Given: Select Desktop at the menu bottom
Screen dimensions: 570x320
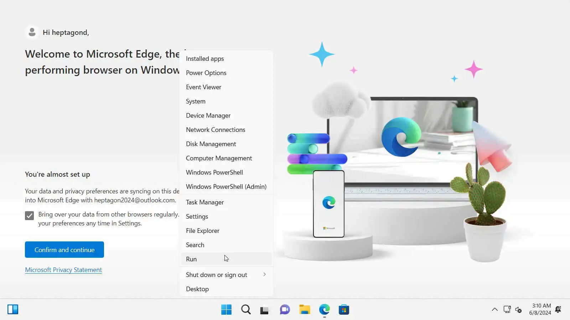Looking at the screenshot, I should 226,289.
